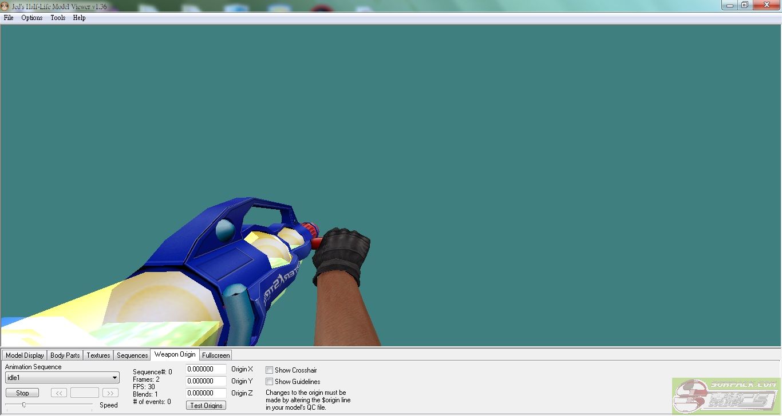Switch to the Fullscreen tab
Viewport: 782px width, 416px height.
tap(216, 355)
